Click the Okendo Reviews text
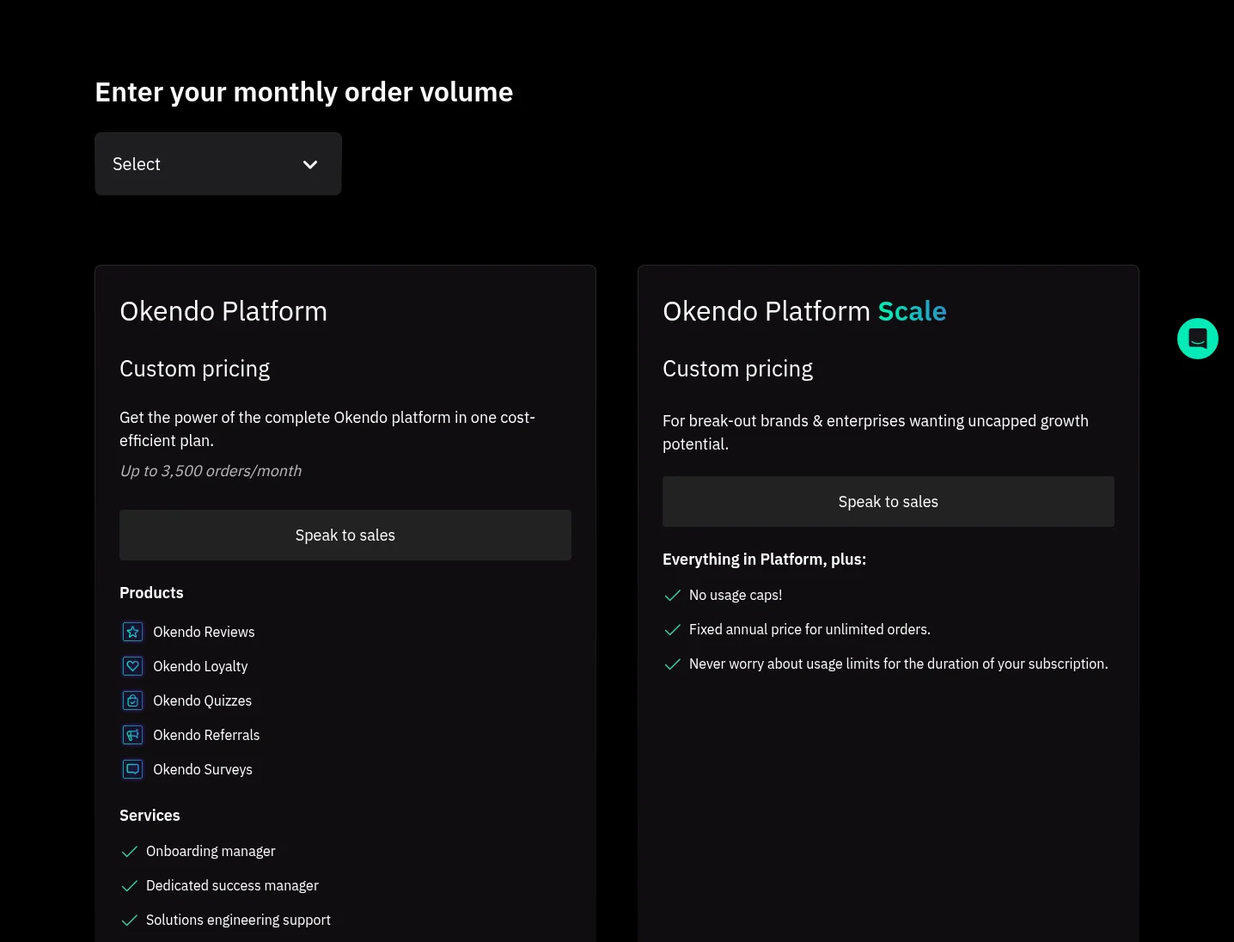Viewport: 1234px width, 942px height. tap(204, 632)
